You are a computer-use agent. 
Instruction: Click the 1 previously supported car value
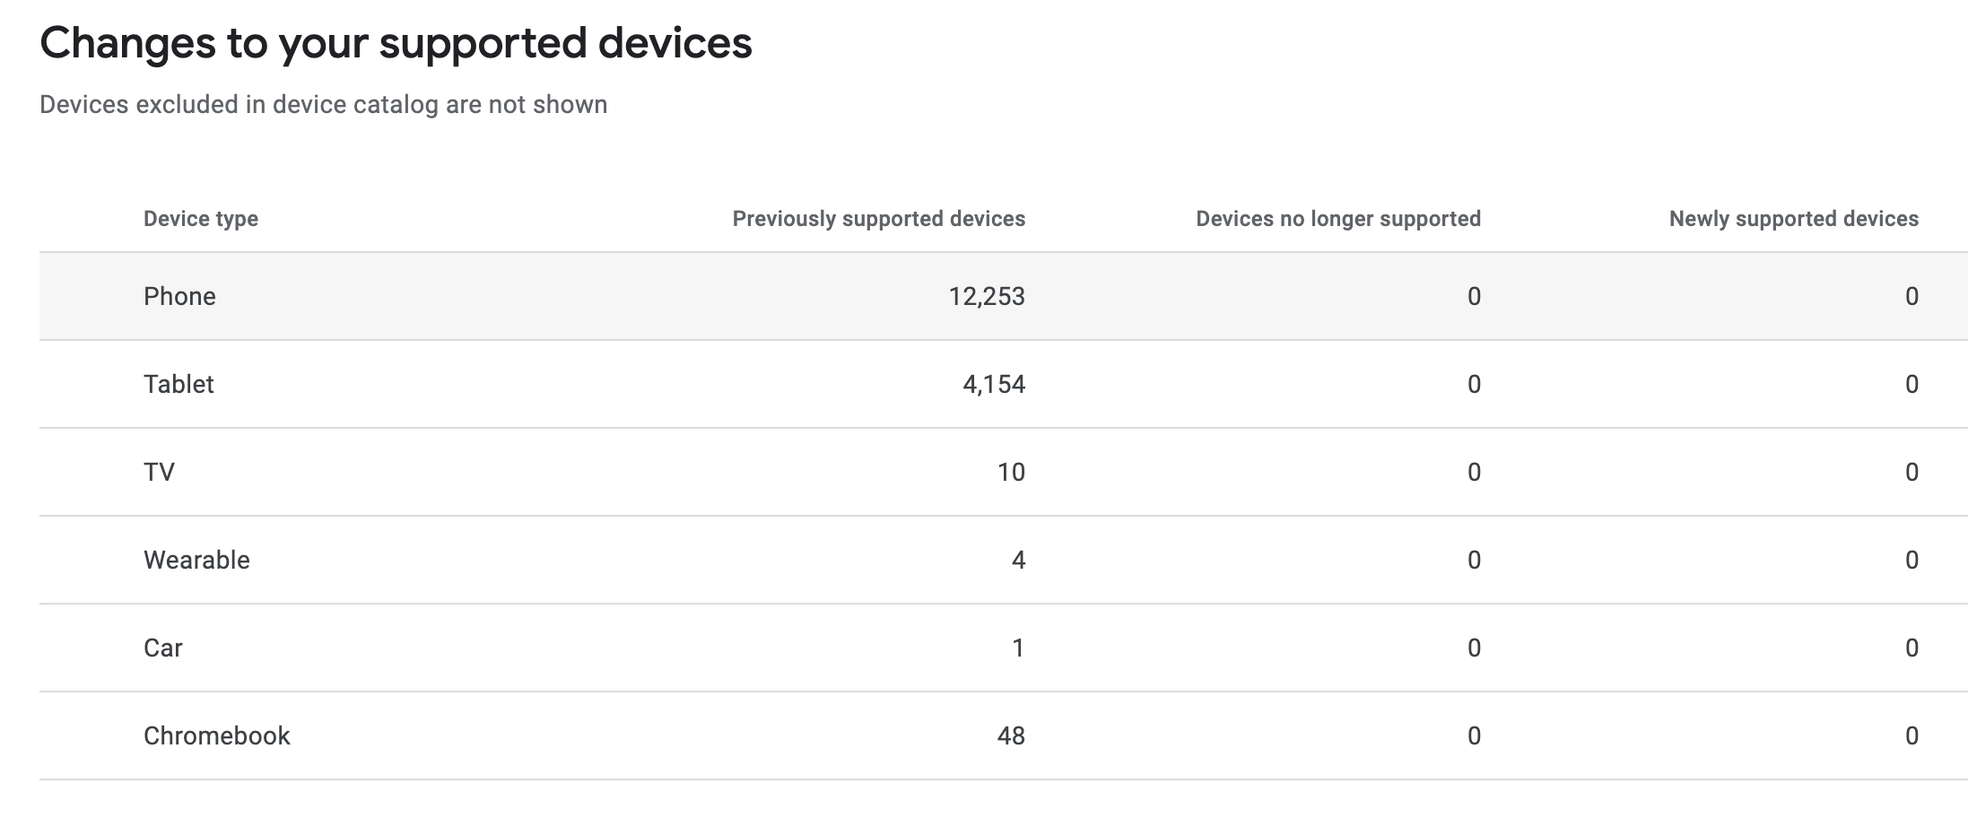click(1018, 649)
